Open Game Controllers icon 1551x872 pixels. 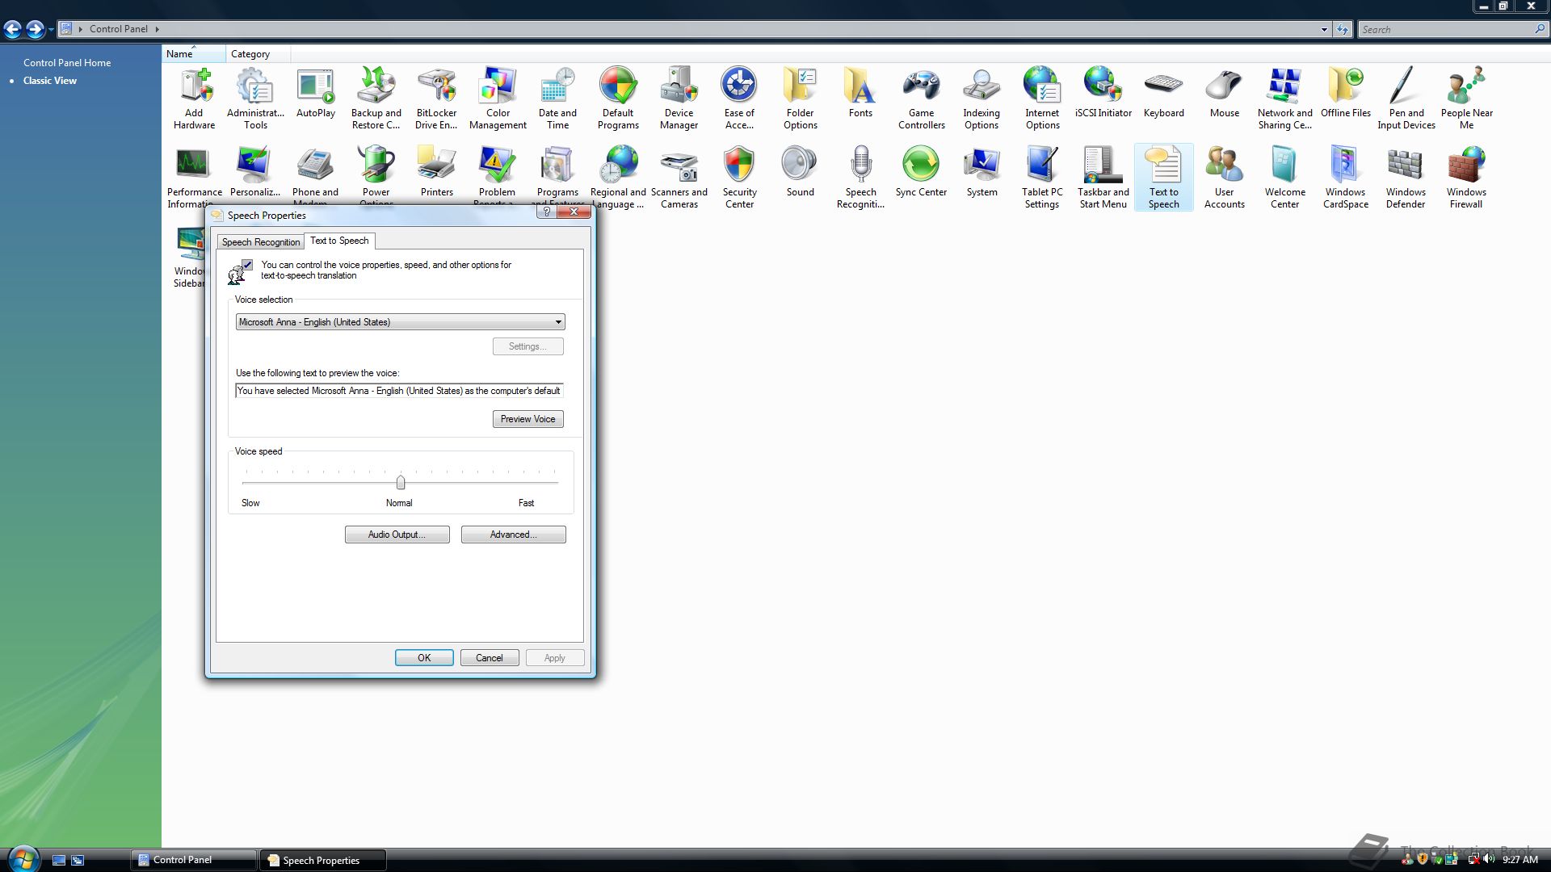tap(921, 98)
